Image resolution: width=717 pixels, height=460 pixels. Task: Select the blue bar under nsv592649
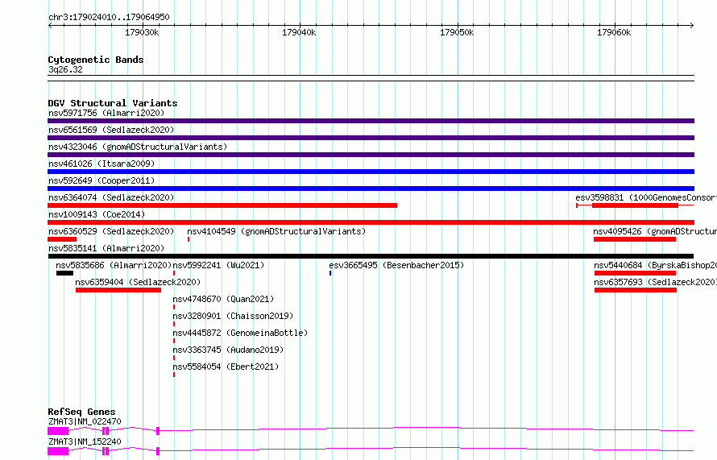pyautogui.click(x=371, y=189)
